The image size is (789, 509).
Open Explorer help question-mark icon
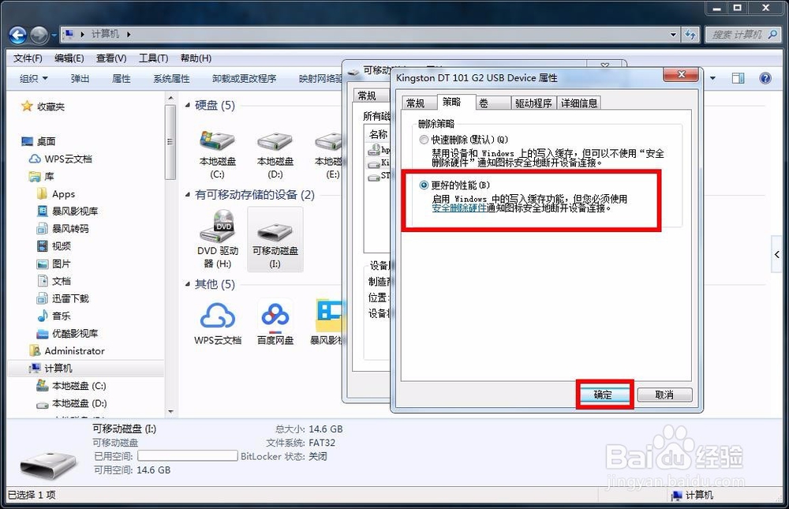(x=765, y=78)
